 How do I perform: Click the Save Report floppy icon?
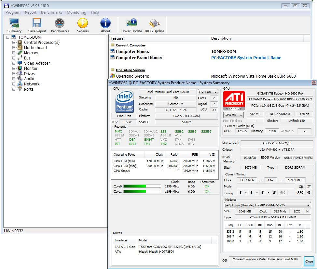click(37, 23)
